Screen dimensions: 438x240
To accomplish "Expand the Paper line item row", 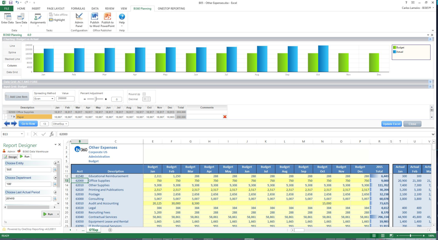I will [14, 117].
